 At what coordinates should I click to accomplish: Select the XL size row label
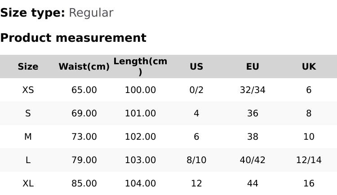(x=28, y=184)
